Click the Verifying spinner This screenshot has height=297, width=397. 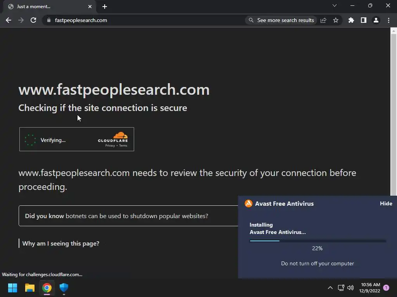pyautogui.click(x=30, y=140)
